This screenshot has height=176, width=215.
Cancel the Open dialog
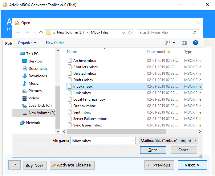[x=184, y=150]
